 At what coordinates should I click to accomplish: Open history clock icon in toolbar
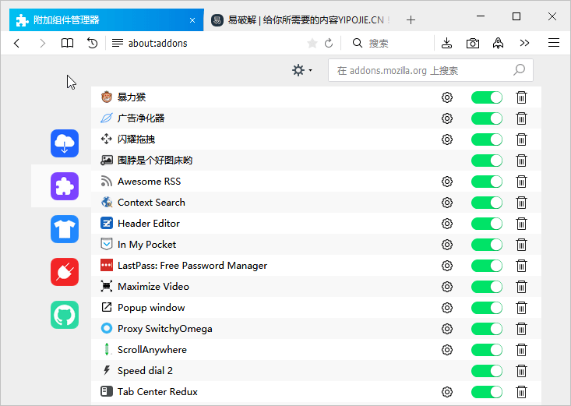93,43
